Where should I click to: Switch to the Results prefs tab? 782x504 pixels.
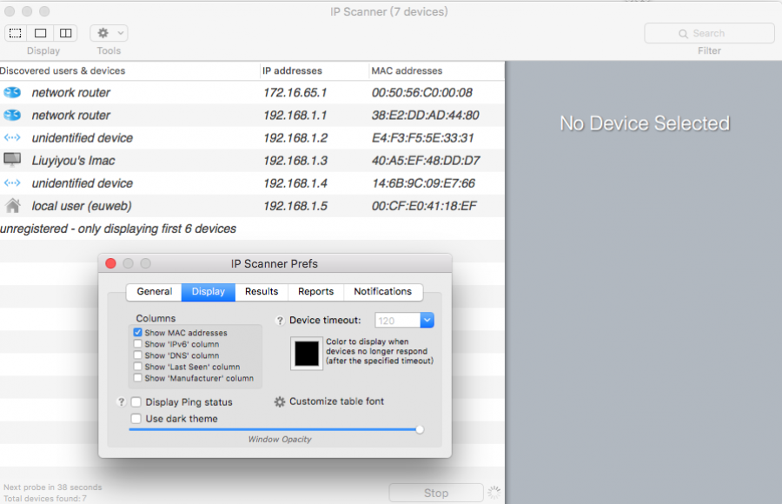point(262,291)
